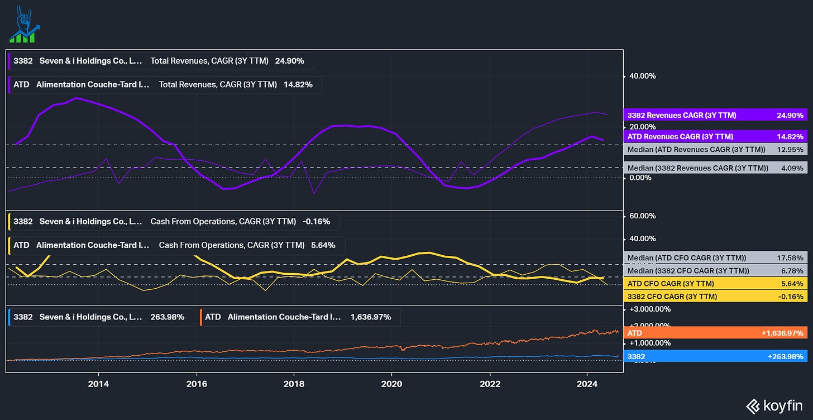The width and height of the screenshot is (813, 420).
Task: Click the 2014 mark on the time axis
Action: click(x=98, y=384)
